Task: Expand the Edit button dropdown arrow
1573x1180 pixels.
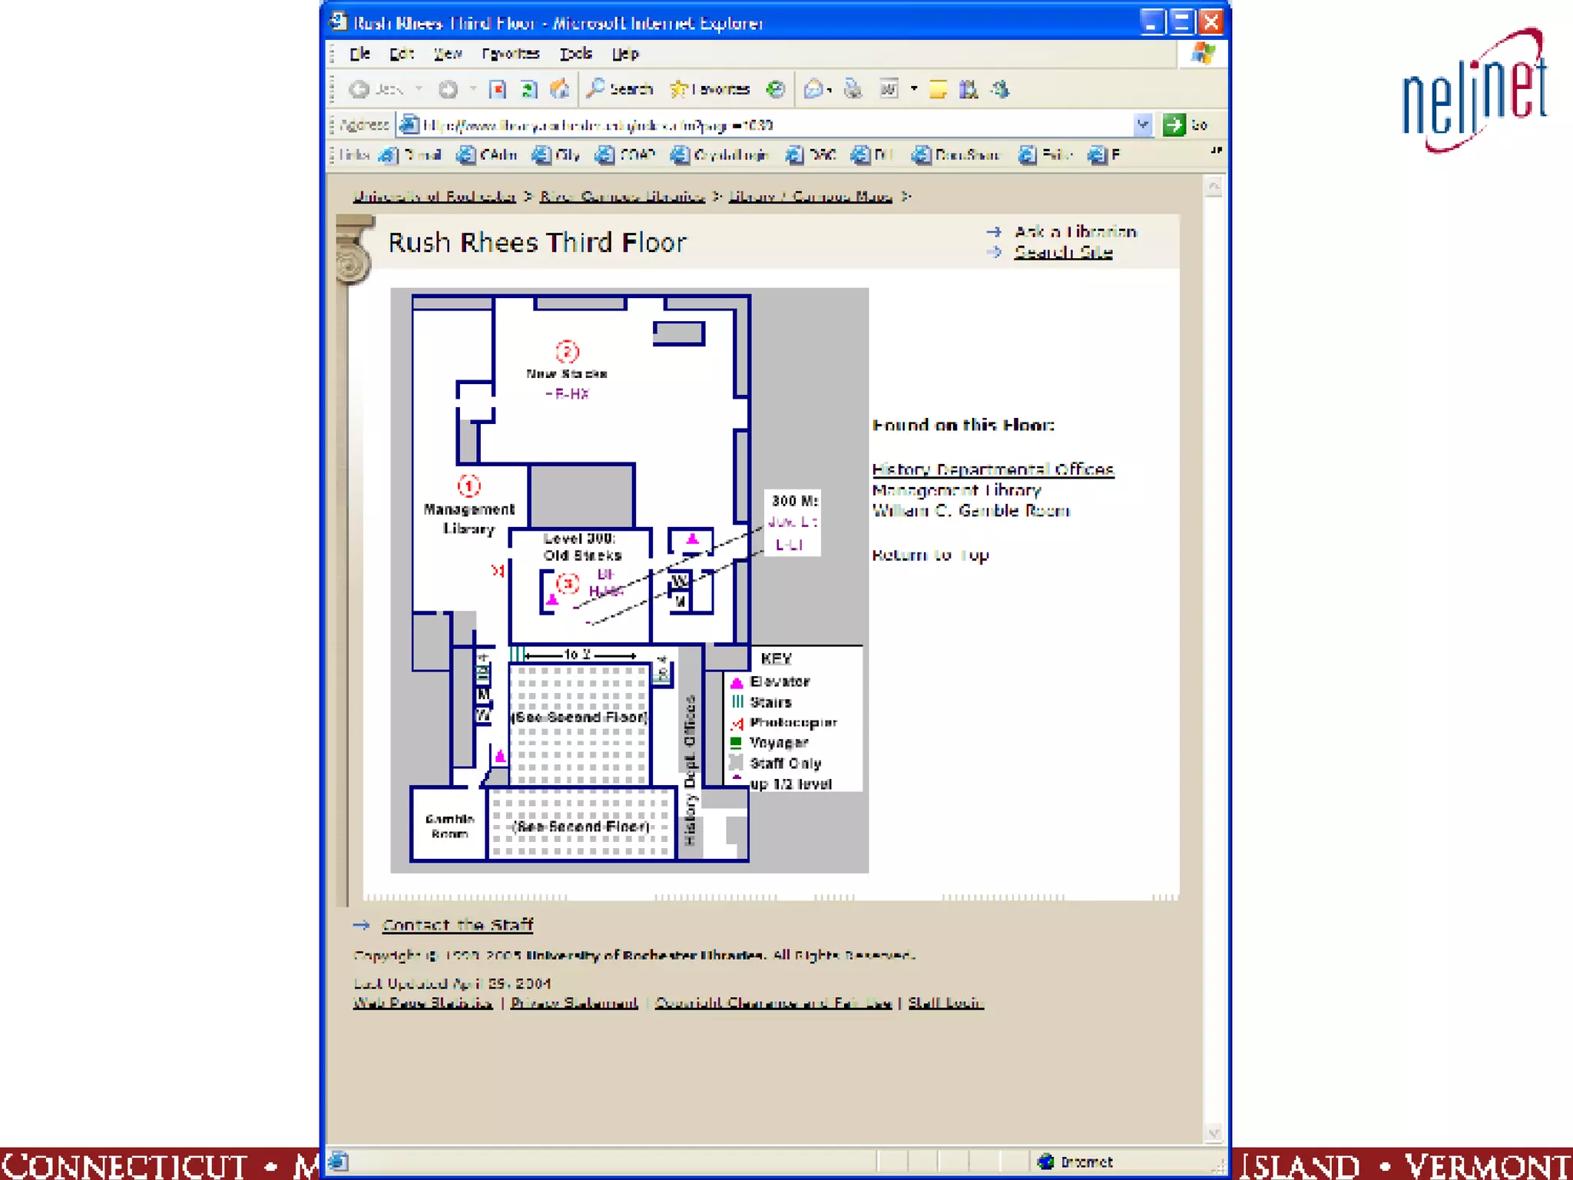Action: click(x=914, y=89)
